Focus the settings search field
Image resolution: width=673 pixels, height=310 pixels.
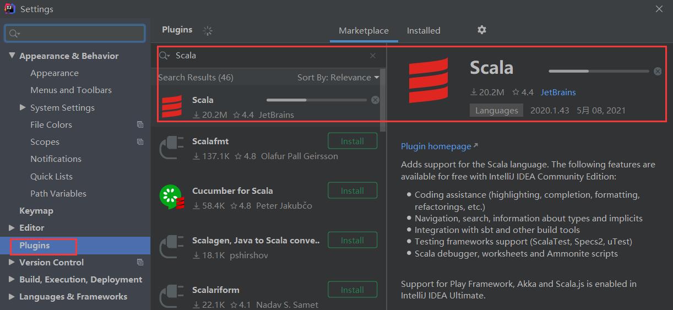coord(75,34)
